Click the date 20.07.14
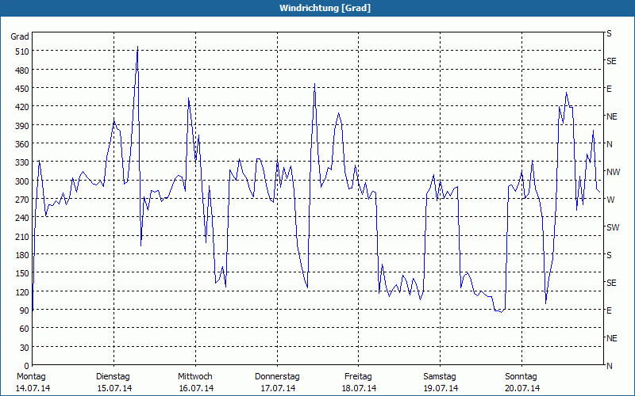This screenshot has height=396, width=635. (x=522, y=388)
